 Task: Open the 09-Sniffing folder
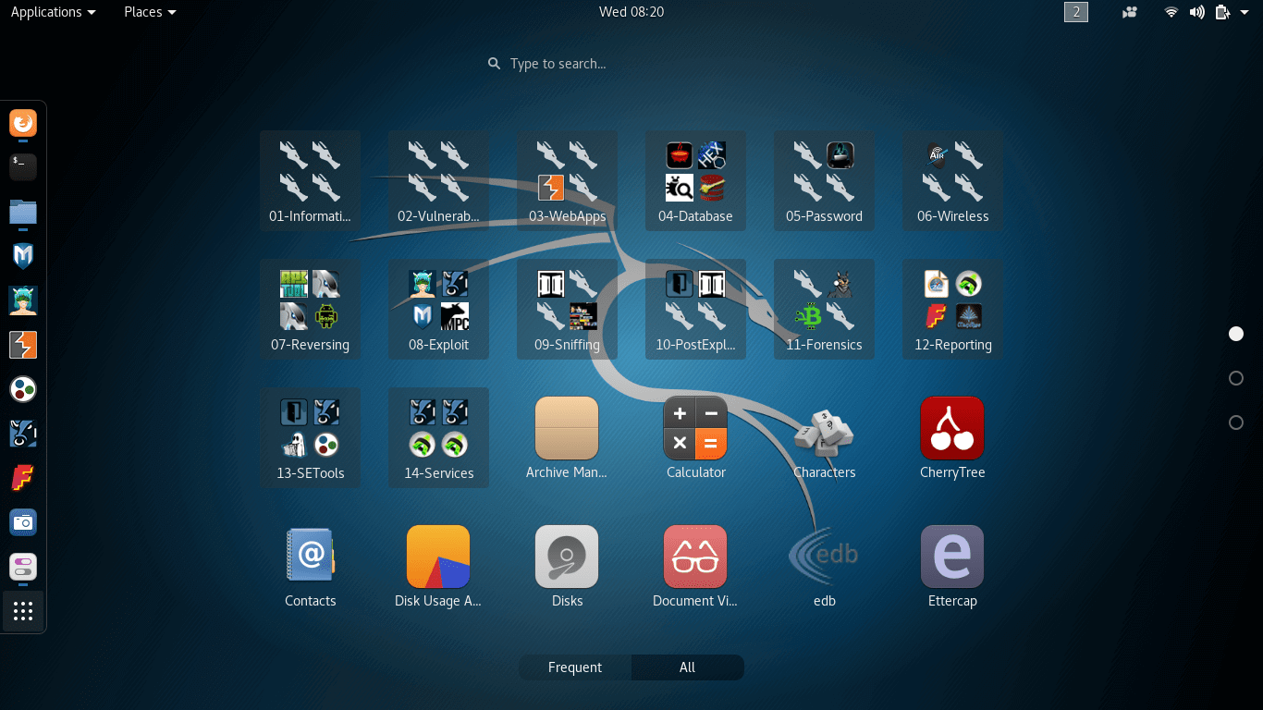(567, 309)
